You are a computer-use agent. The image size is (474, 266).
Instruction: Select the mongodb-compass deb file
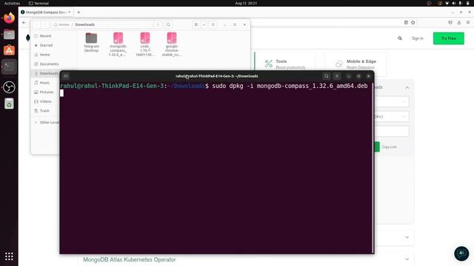(118, 44)
